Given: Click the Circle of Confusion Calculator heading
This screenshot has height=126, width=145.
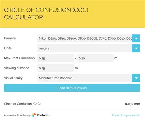Looking at the screenshot, I should pyautogui.click(x=46, y=13).
